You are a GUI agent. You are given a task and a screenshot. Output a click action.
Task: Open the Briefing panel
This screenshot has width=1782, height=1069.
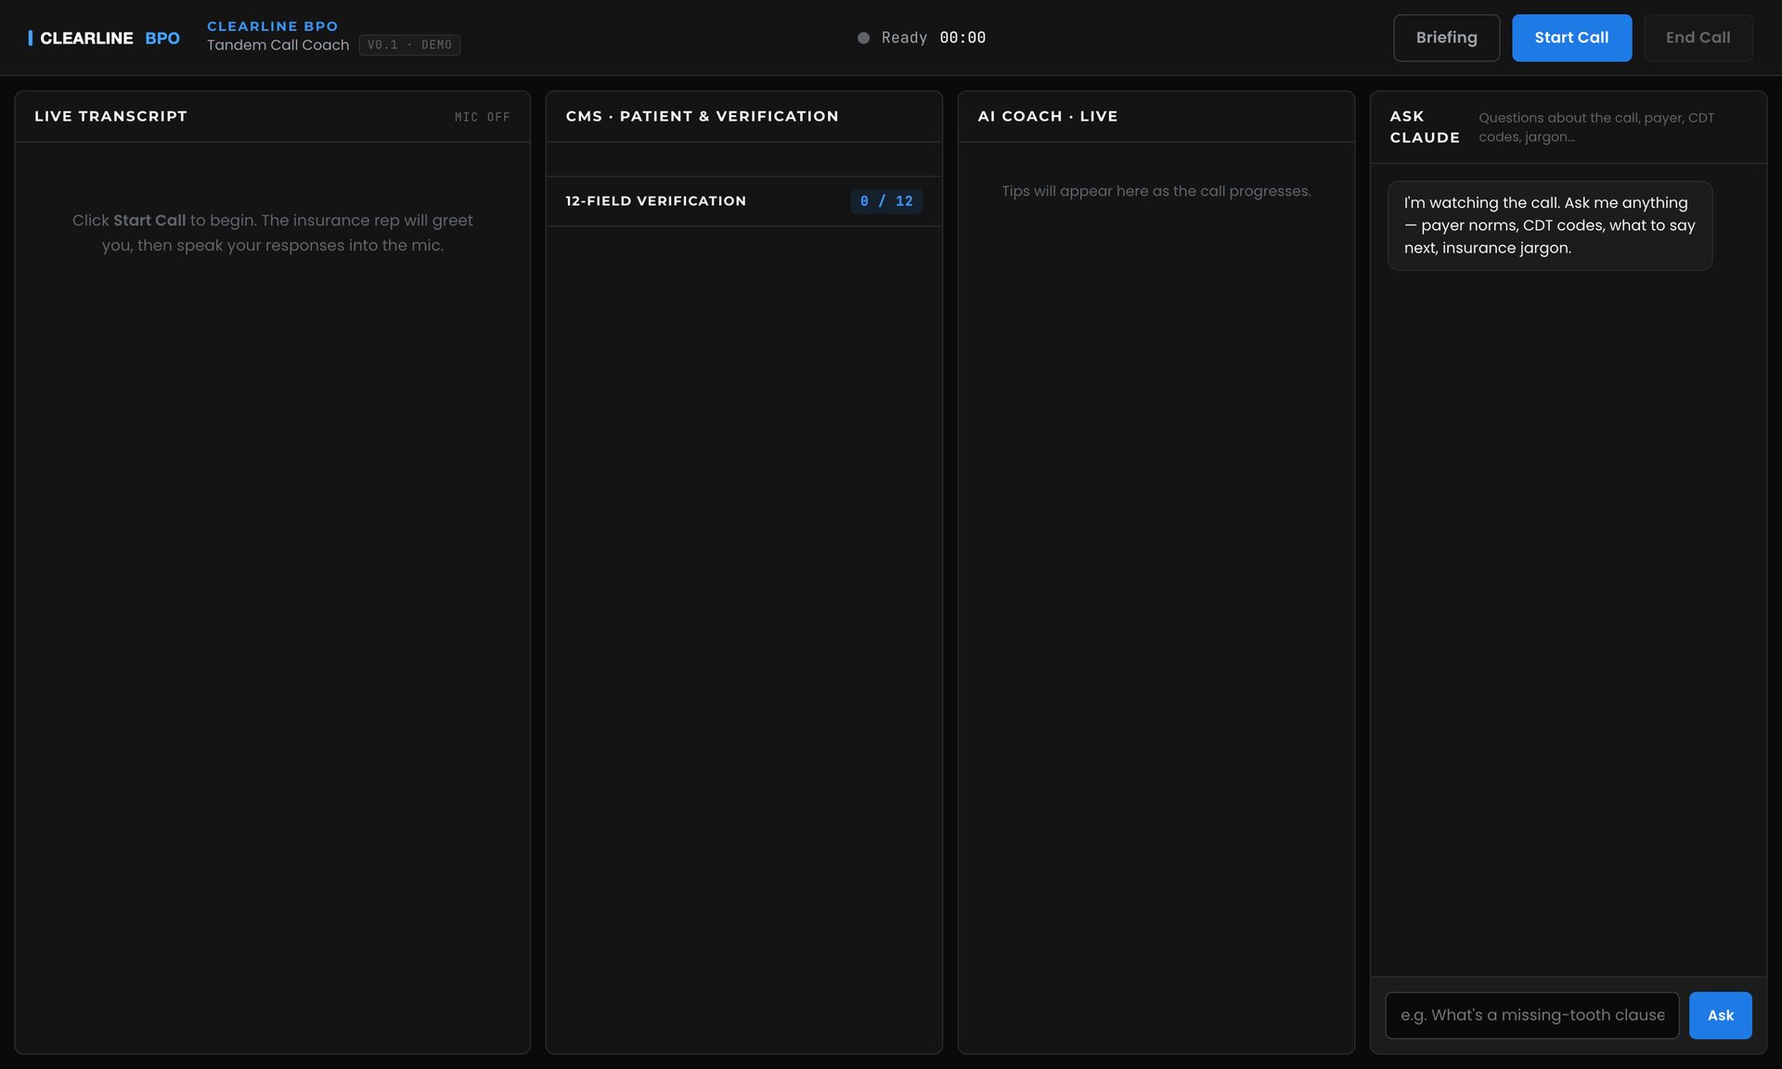1446,38
